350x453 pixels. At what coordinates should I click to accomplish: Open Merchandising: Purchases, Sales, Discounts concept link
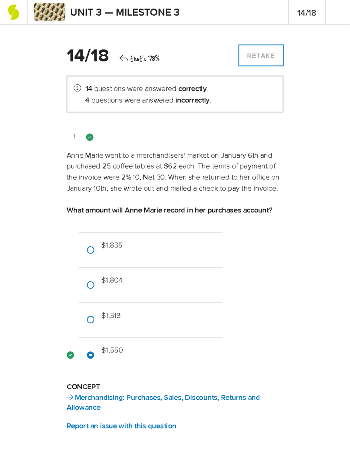point(167,398)
